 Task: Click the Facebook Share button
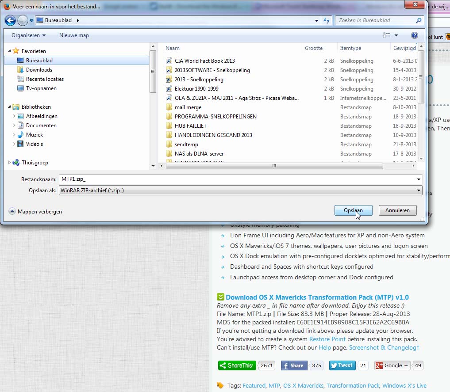pyautogui.click(x=294, y=365)
